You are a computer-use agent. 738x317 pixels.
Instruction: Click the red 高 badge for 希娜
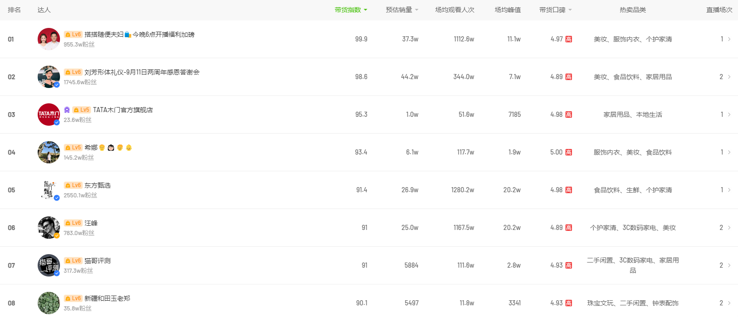(569, 153)
